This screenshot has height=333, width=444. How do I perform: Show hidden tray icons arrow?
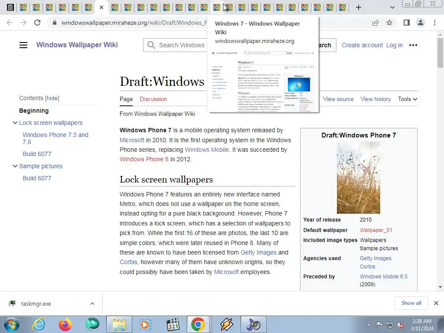tap(369, 325)
